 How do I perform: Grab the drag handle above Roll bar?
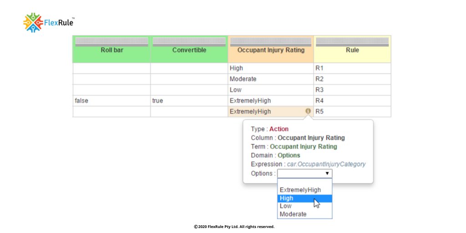[112, 42]
